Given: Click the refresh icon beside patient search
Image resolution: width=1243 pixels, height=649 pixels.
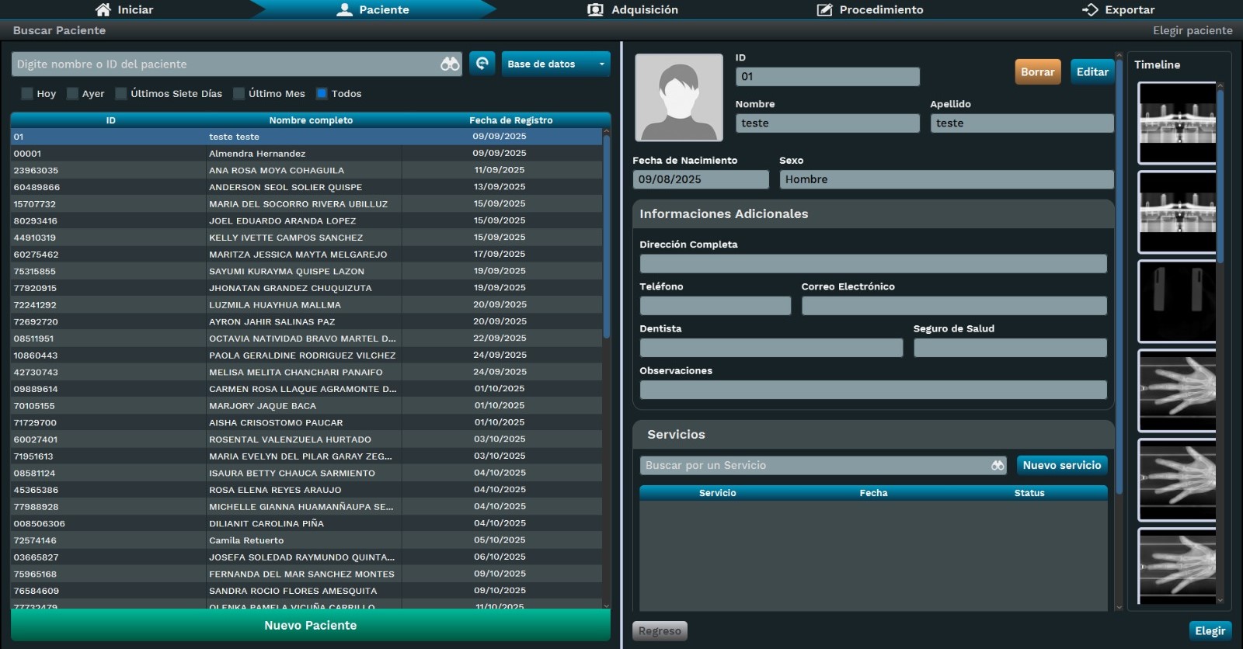Looking at the screenshot, I should click(482, 64).
